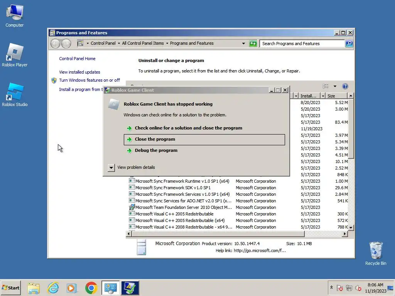Expand View problem details
The width and height of the screenshot is (395, 296).
pyautogui.click(x=111, y=168)
